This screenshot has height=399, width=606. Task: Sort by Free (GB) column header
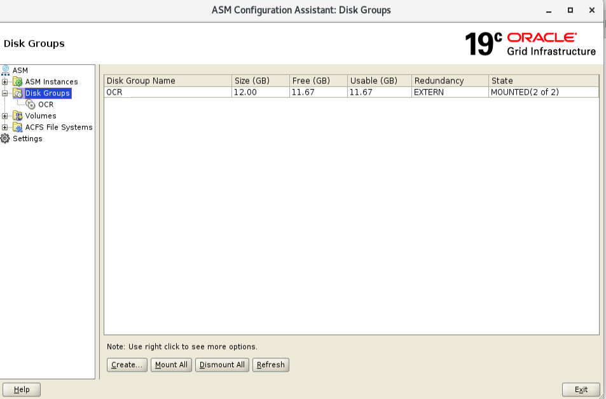[x=319, y=80]
